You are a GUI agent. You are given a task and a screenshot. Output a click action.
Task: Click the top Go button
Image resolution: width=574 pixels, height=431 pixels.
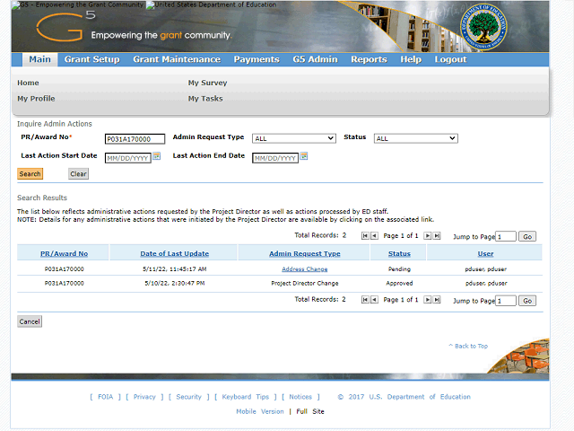coord(527,236)
